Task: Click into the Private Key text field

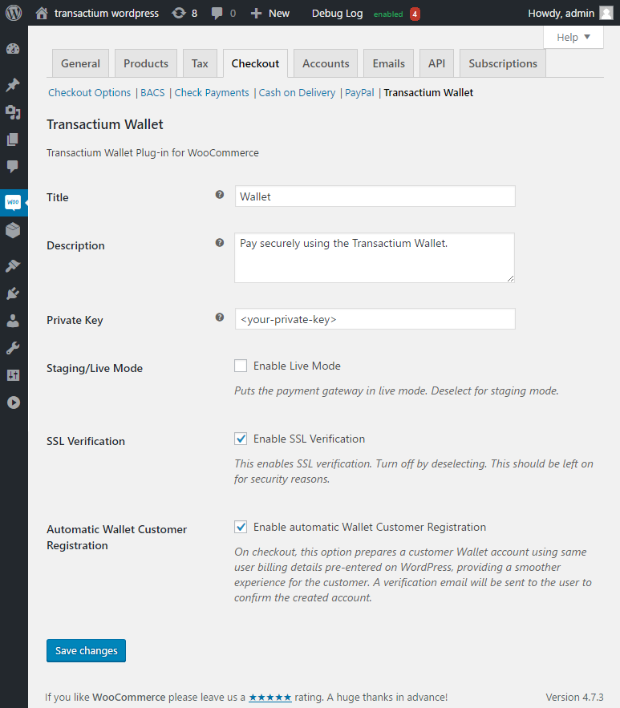Action: (x=375, y=318)
